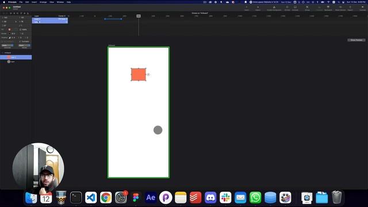Screen dimensions: 368x207
Task: Open the Shadow color swatch
Action: (10, 37)
